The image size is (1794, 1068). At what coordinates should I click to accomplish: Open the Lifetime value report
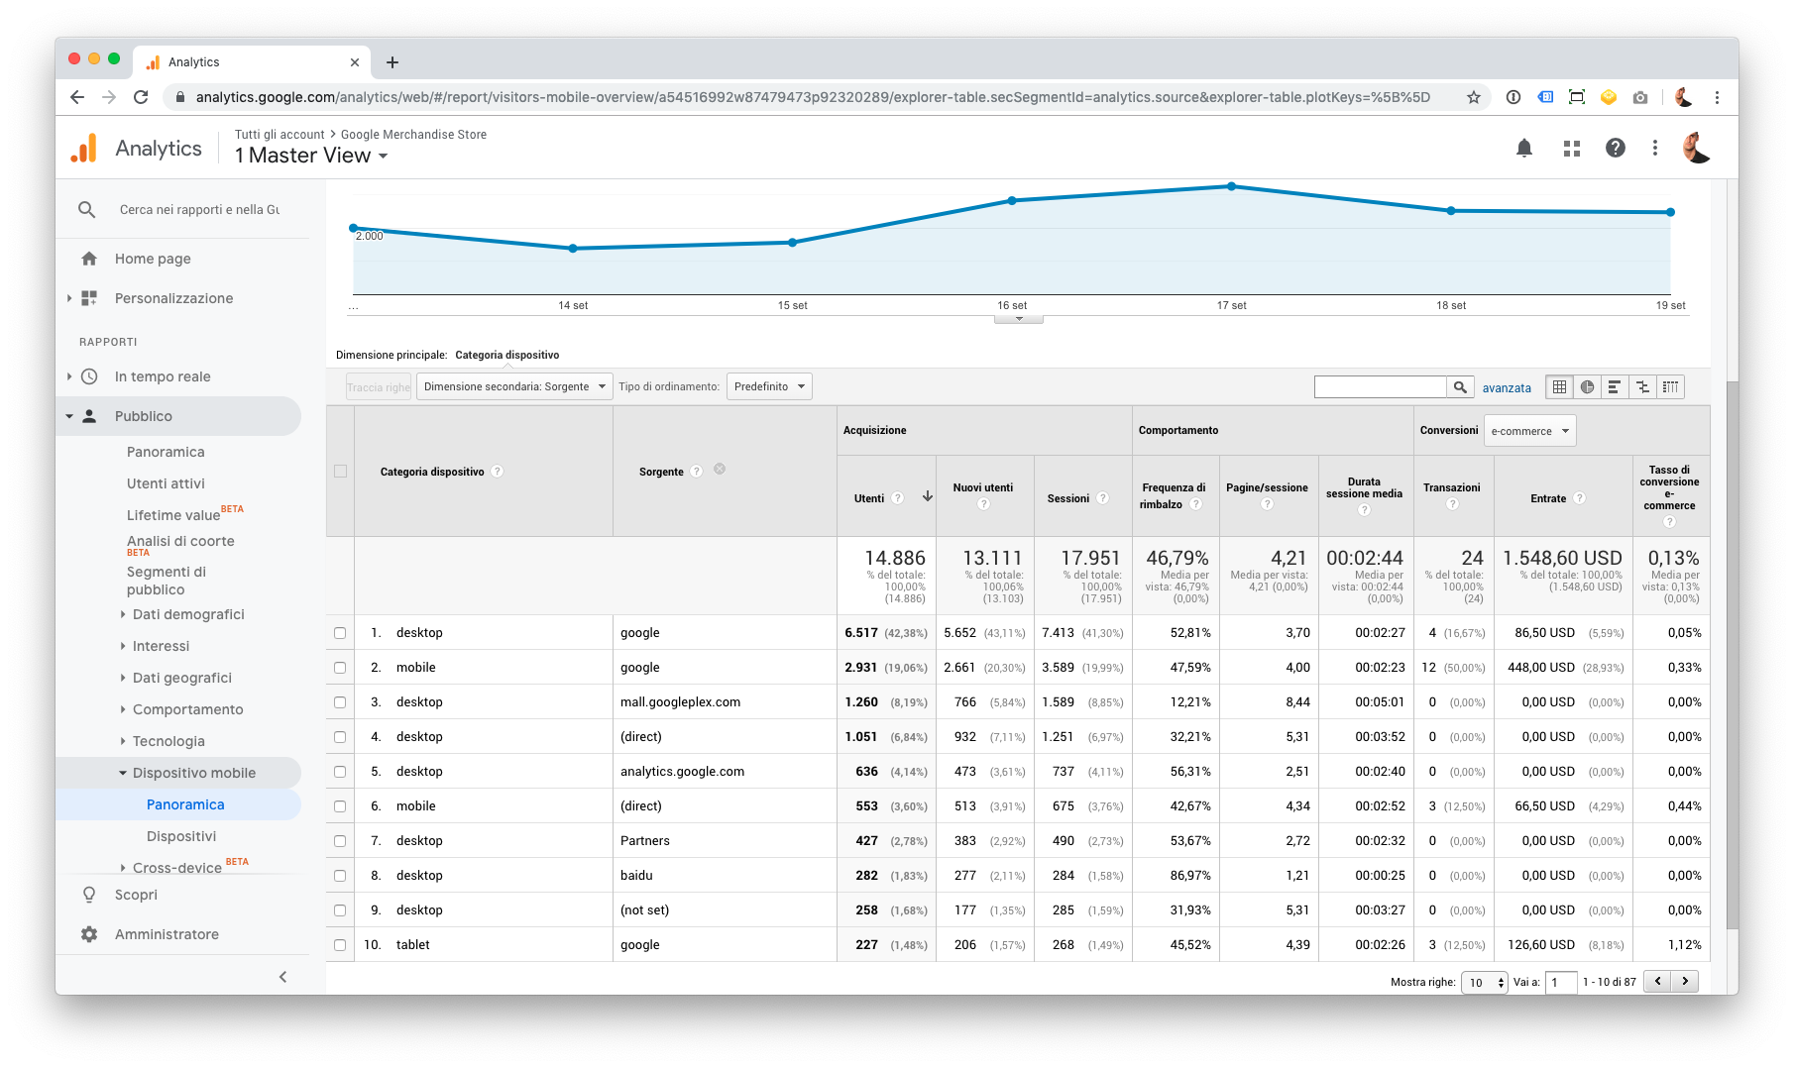click(174, 515)
